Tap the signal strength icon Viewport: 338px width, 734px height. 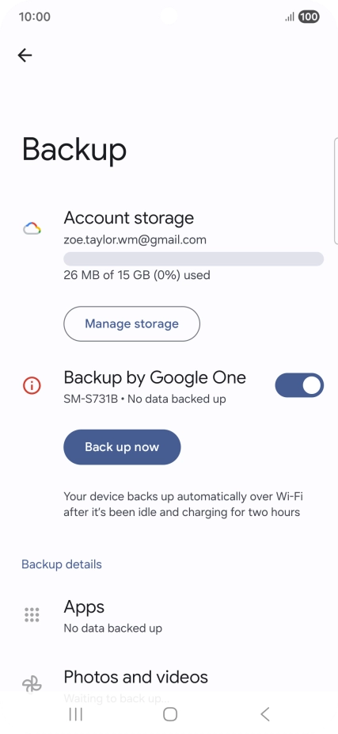(290, 17)
